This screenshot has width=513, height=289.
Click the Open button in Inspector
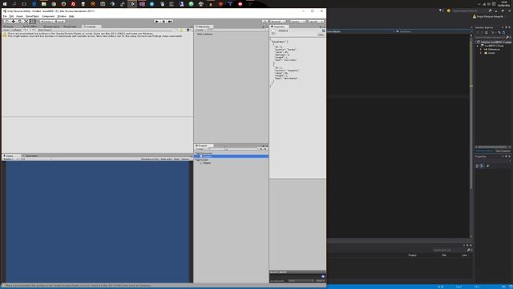(x=321, y=35)
